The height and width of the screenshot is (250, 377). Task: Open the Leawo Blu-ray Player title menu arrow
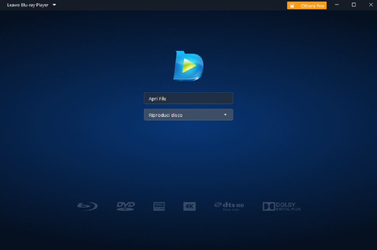(x=54, y=5)
